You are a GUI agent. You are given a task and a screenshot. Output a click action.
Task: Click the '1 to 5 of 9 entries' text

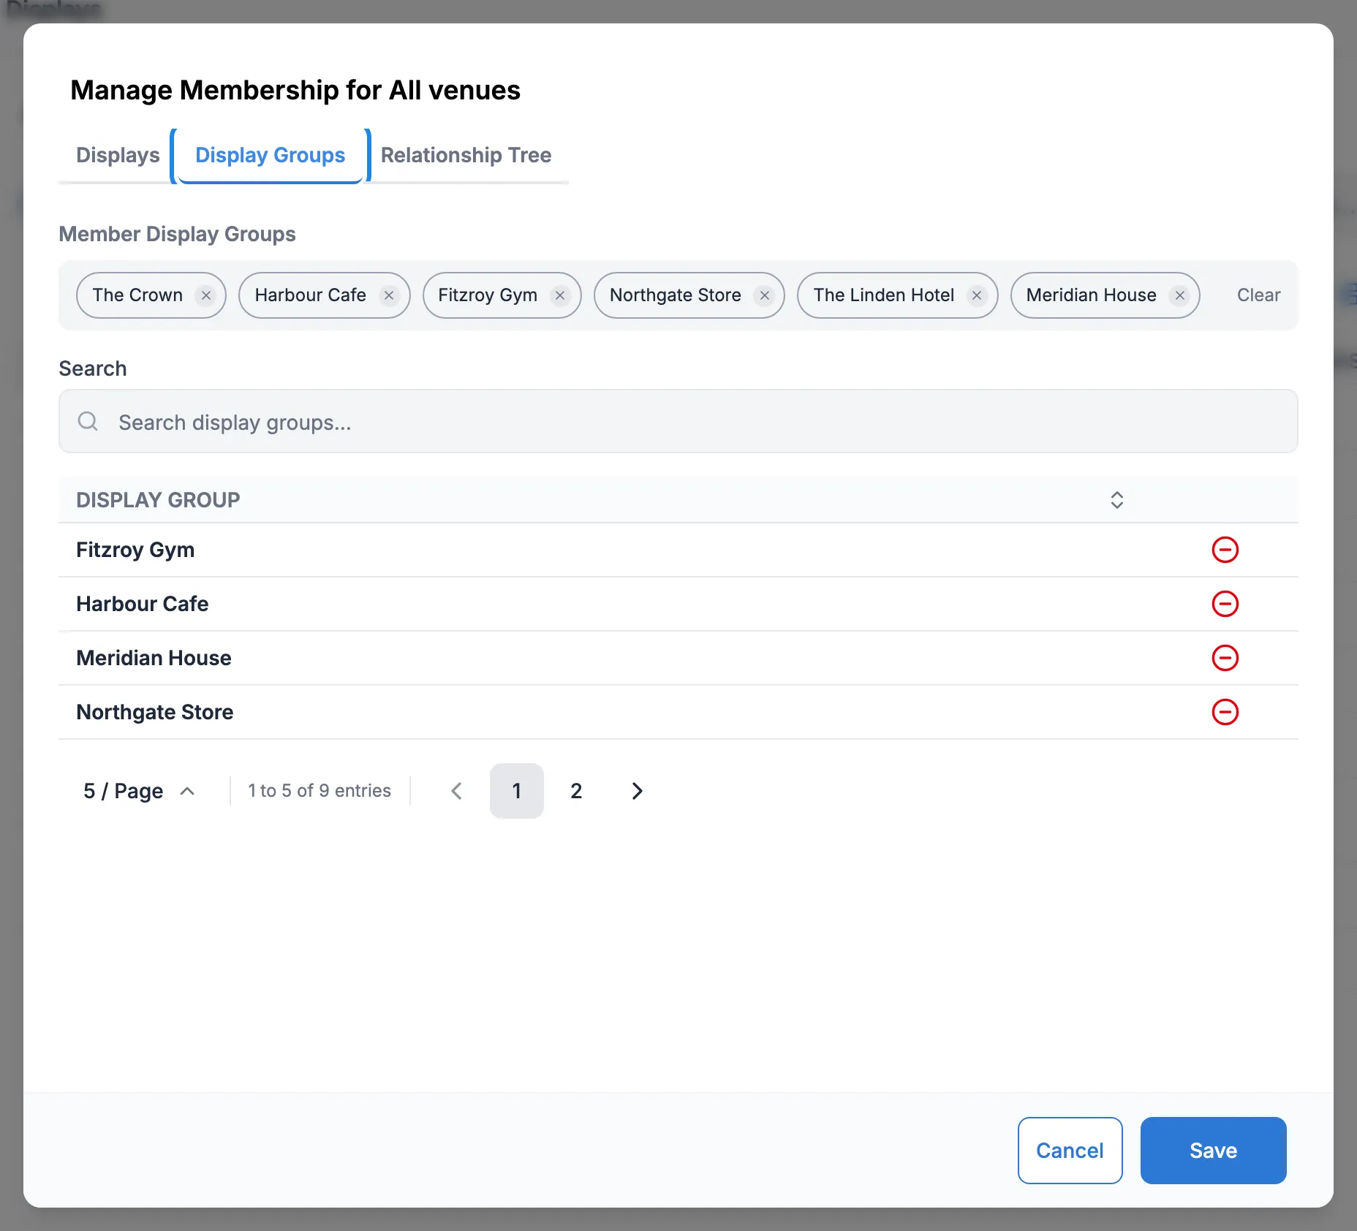320,791
